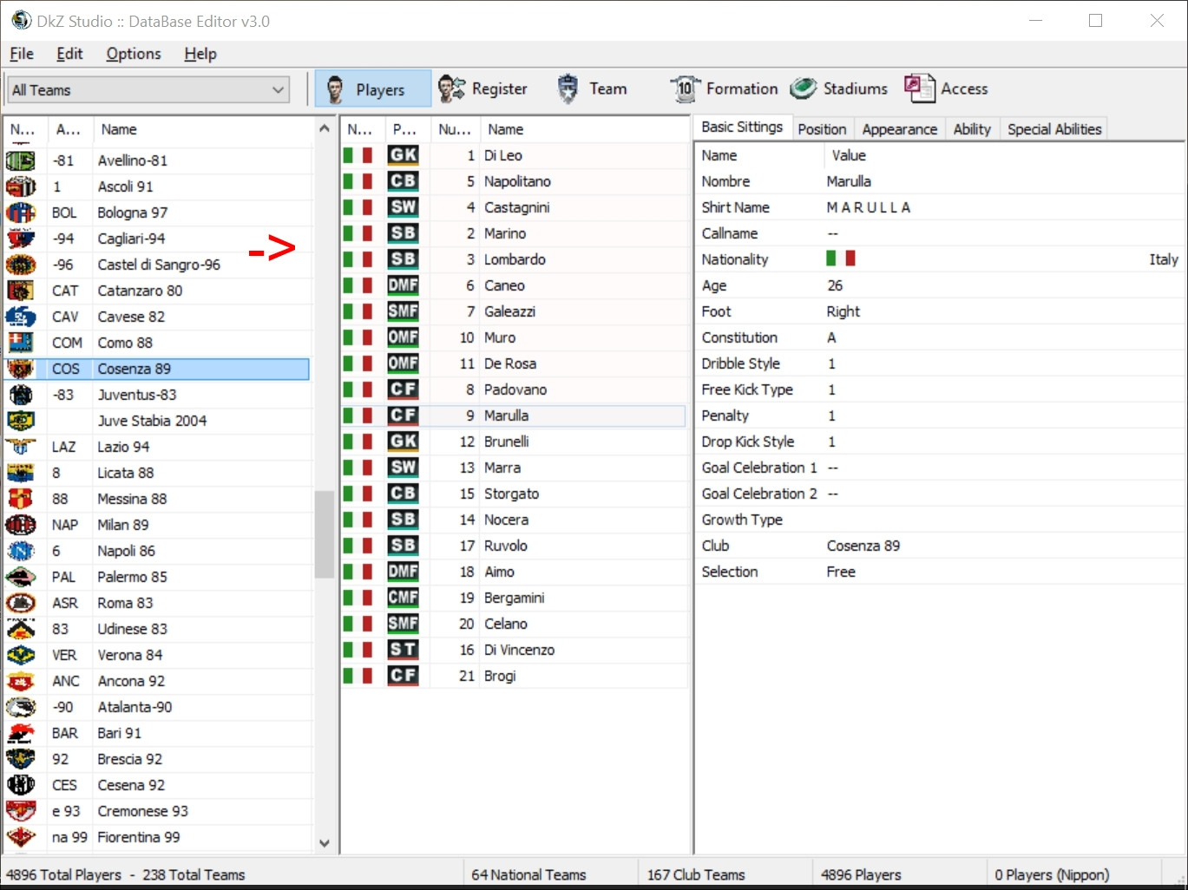This screenshot has height=890, width=1188.
Task: Click the Juve Stabia 2004 crest icon
Action: (x=21, y=421)
